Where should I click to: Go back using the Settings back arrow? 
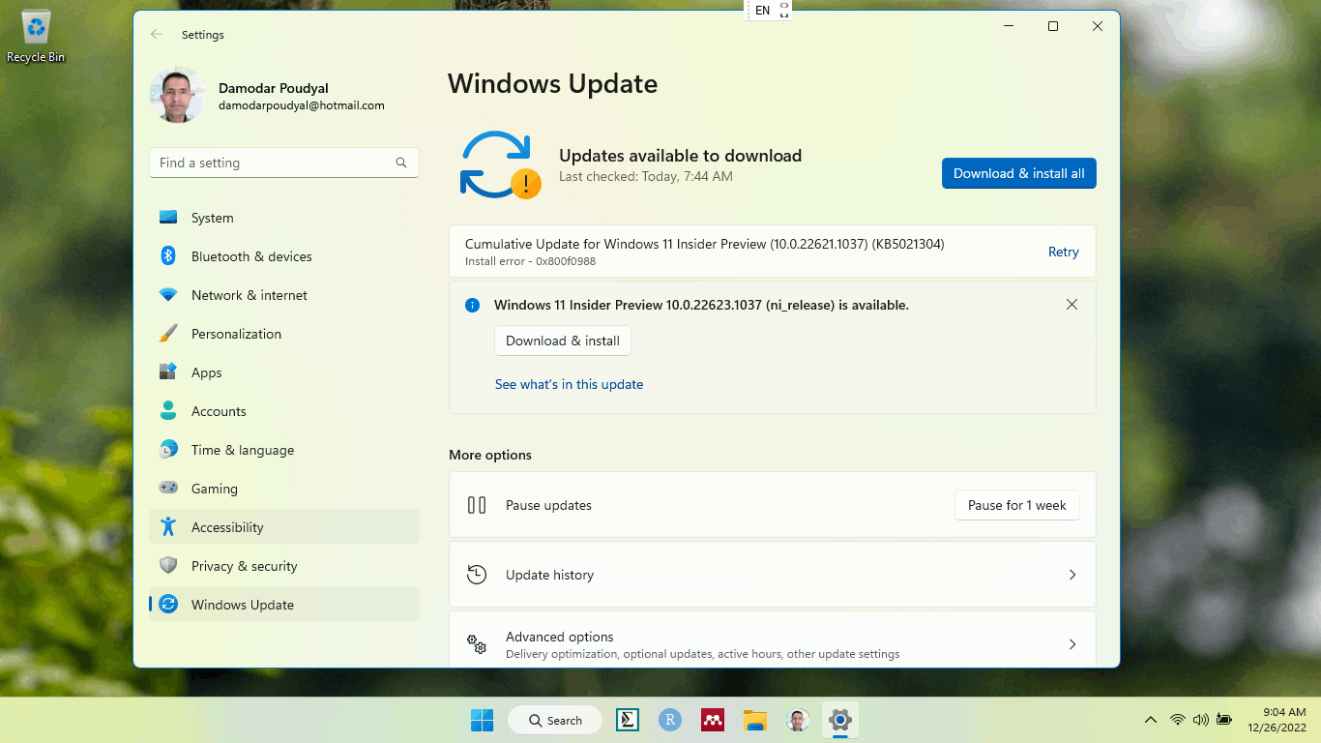click(x=157, y=35)
